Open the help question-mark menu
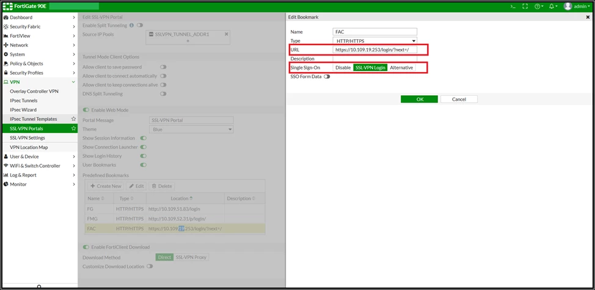 (538, 7)
